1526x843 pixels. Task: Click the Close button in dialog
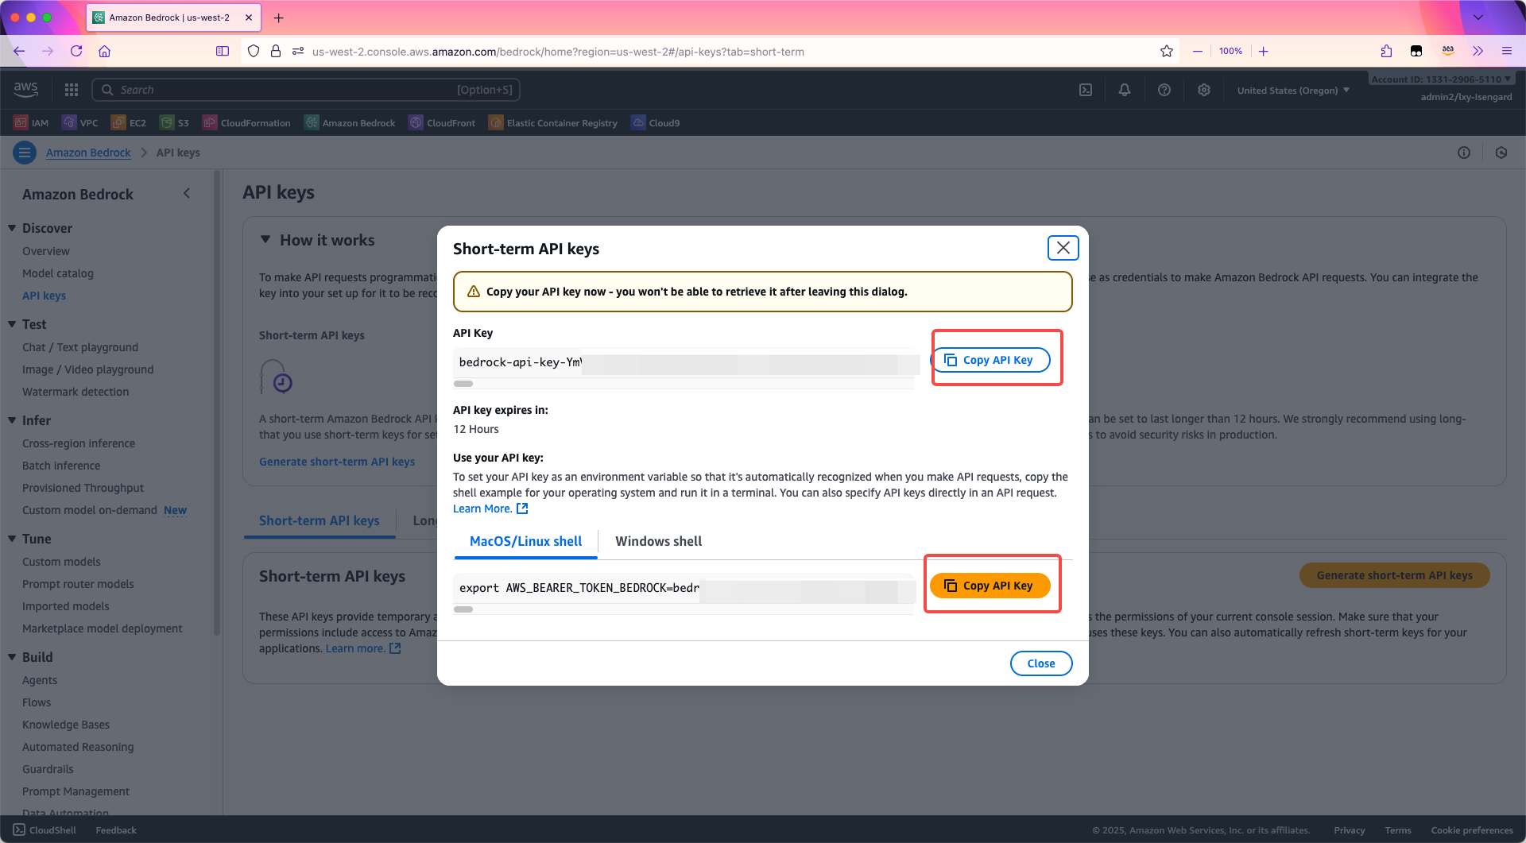[1040, 663]
